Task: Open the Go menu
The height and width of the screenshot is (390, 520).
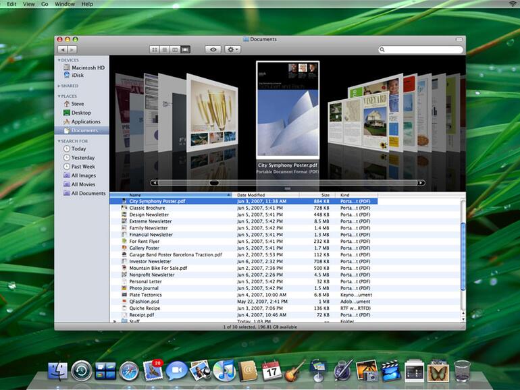Action: point(45,4)
